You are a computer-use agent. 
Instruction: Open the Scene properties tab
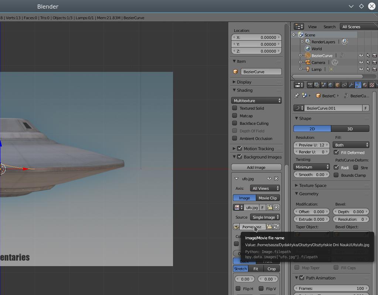(x=324, y=85)
